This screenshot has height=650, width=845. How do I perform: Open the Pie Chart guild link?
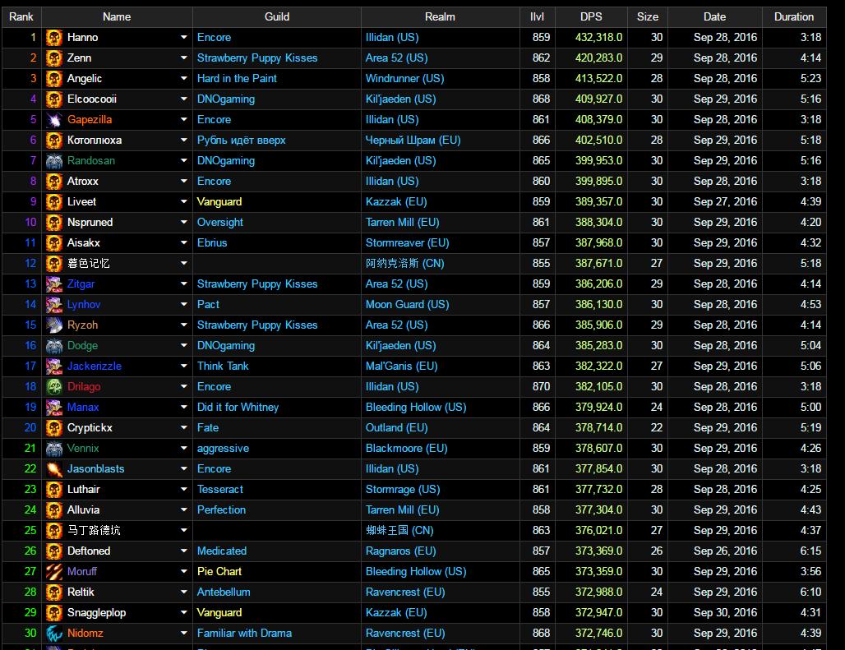pyautogui.click(x=219, y=572)
